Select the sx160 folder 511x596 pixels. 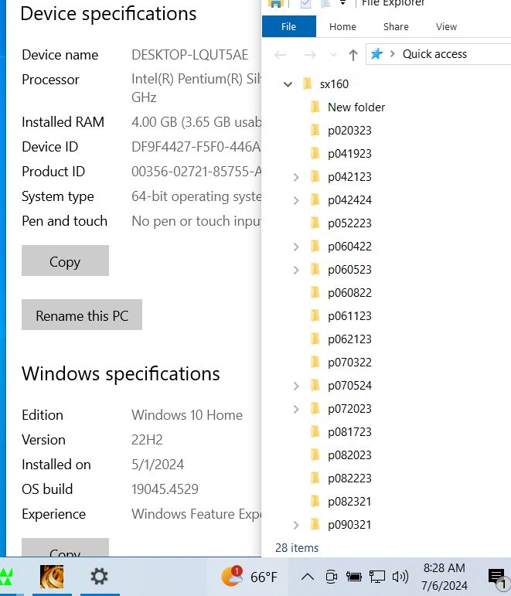click(x=334, y=84)
